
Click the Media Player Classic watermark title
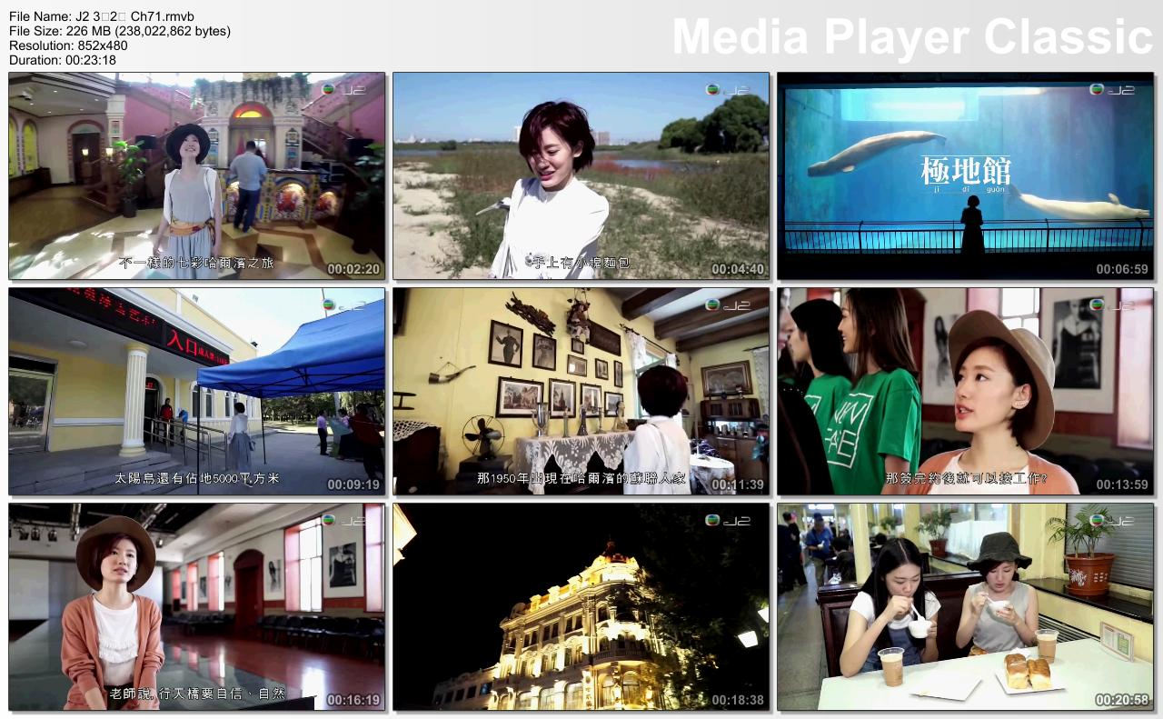(x=911, y=37)
